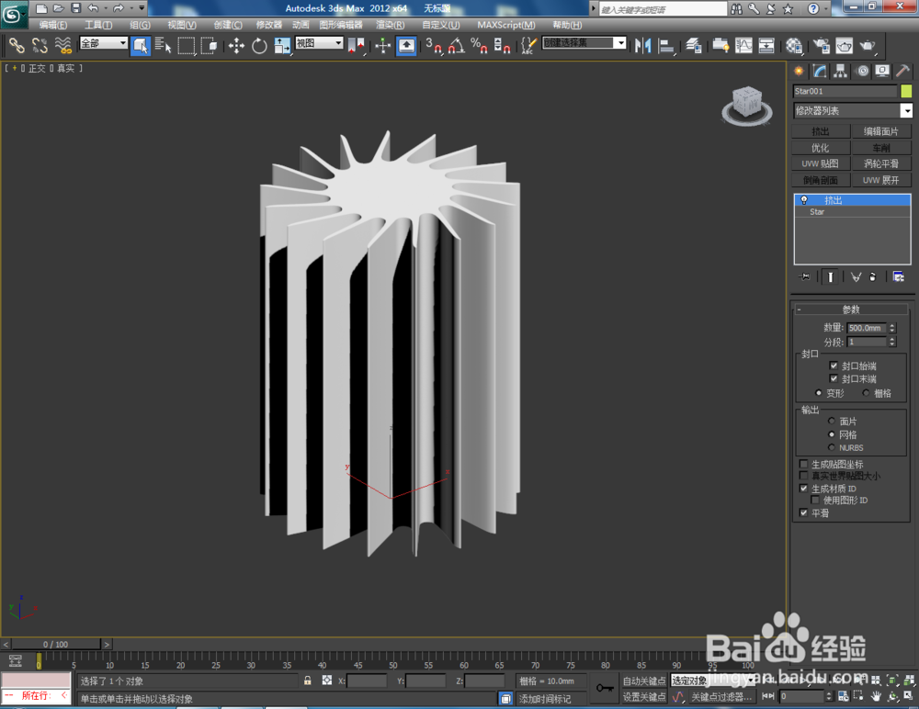This screenshot has height=709, width=919.
Task: Click the time slider 0 / 100 handle
Action: click(x=56, y=644)
